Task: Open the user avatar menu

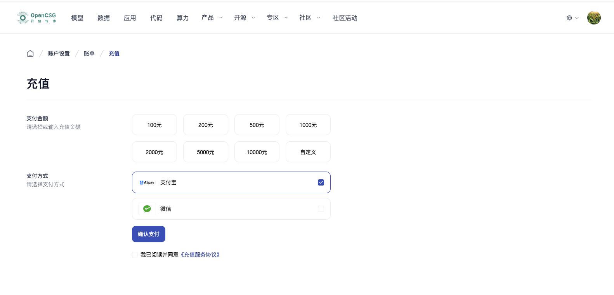Action: [593, 18]
